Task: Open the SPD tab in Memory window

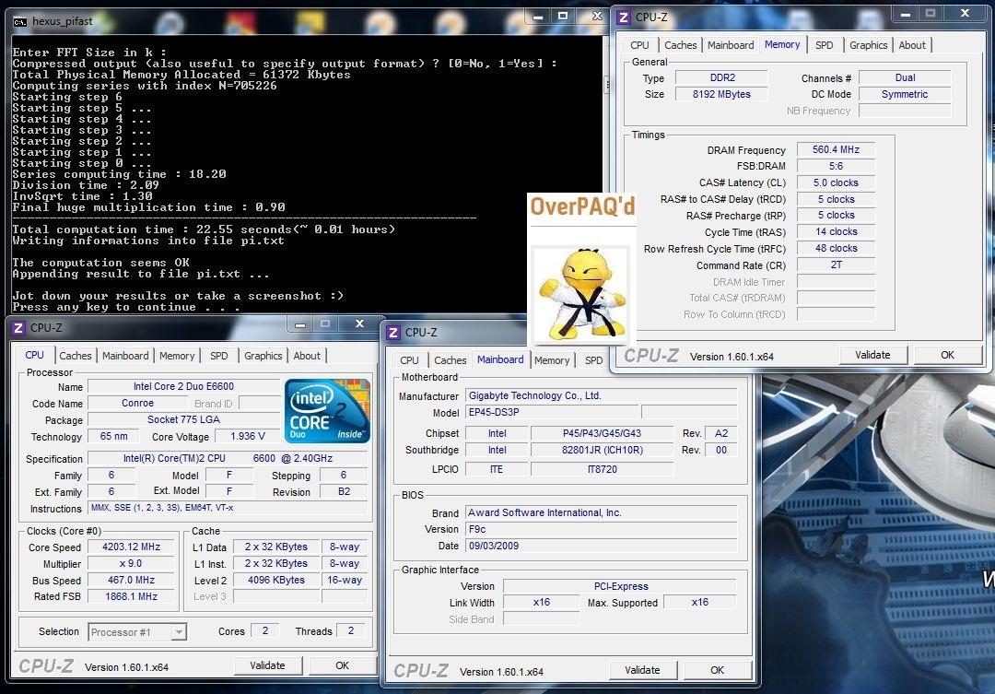Action: (x=825, y=45)
